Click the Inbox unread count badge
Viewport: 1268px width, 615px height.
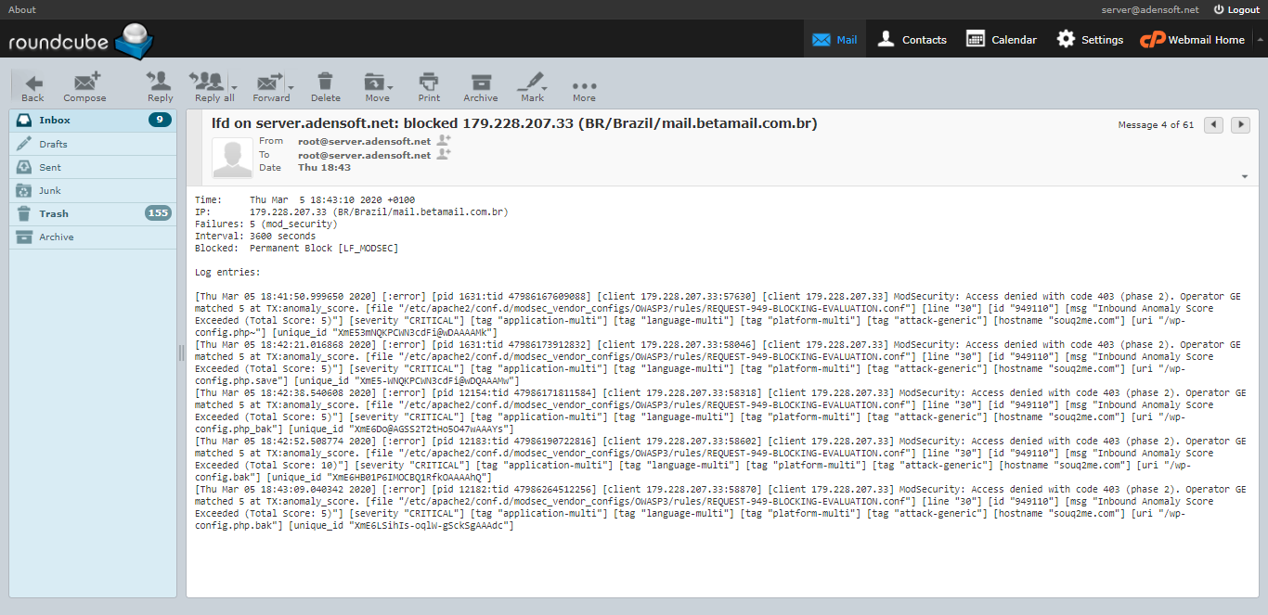160,120
